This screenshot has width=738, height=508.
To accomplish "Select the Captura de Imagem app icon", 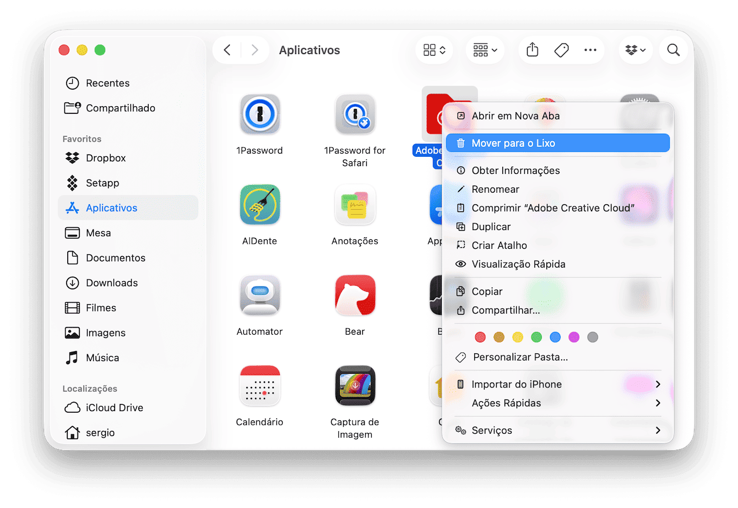I will [x=355, y=386].
